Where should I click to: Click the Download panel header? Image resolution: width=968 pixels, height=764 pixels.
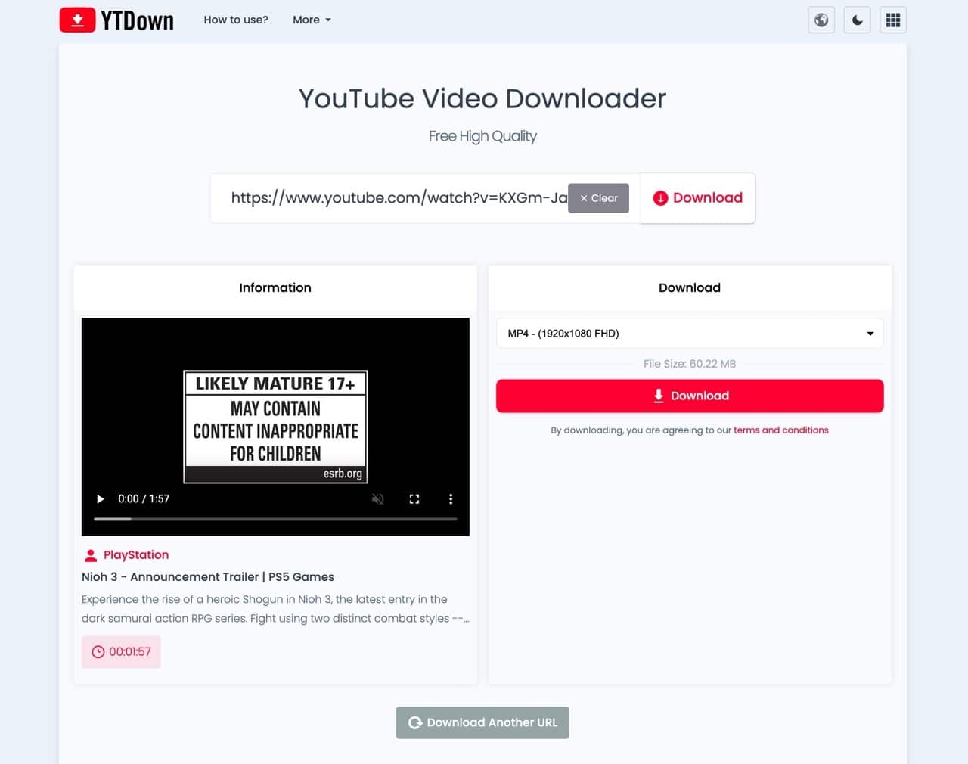pyautogui.click(x=690, y=287)
